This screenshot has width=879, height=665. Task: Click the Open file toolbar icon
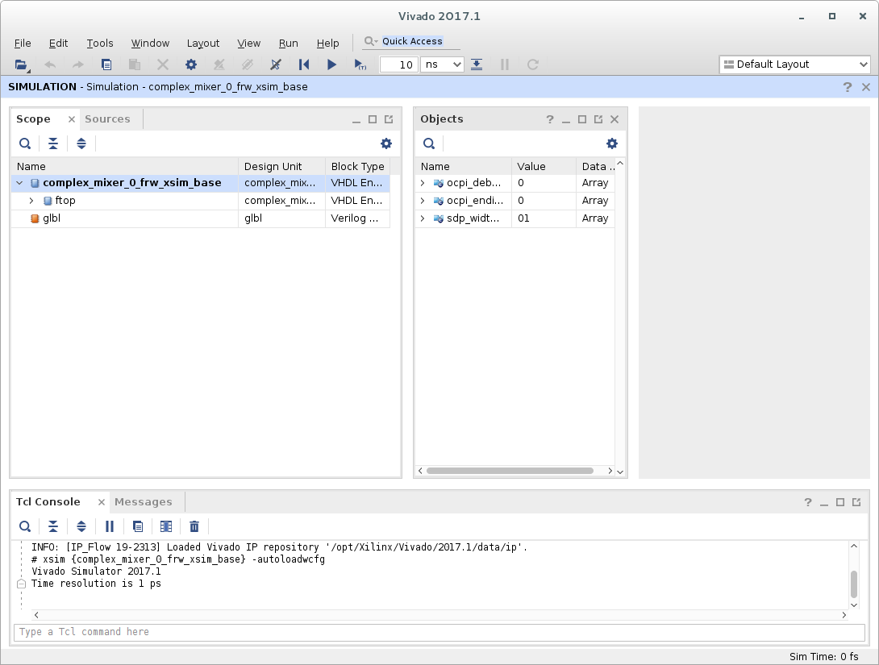tap(21, 65)
